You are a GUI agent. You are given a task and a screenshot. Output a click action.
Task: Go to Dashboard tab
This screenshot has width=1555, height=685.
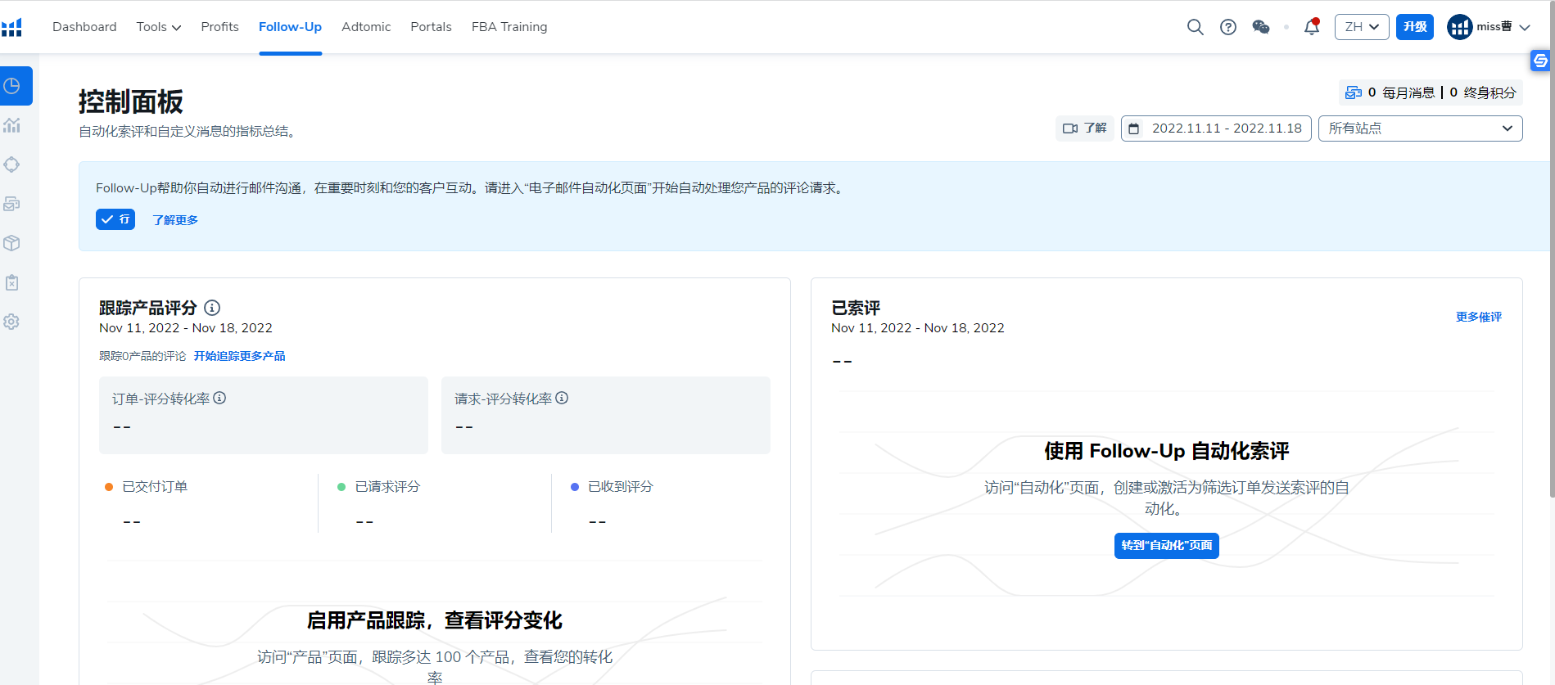click(x=84, y=27)
